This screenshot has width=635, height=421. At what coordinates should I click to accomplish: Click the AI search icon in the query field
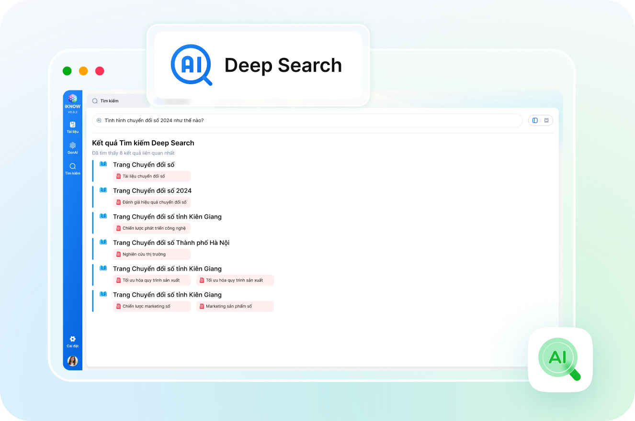[x=99, y=121]
